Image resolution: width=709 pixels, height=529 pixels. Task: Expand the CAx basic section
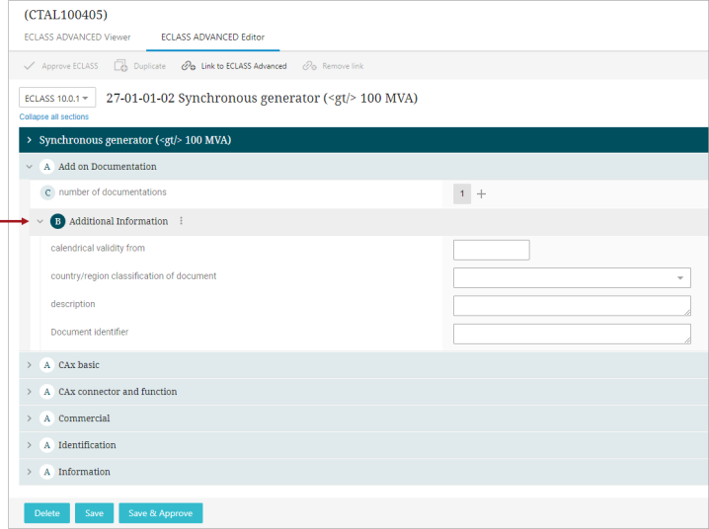[30, 365]
